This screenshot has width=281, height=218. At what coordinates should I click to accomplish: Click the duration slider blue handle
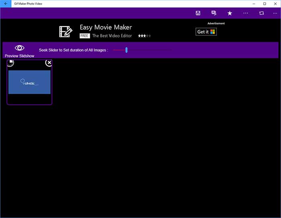point(126,50)
